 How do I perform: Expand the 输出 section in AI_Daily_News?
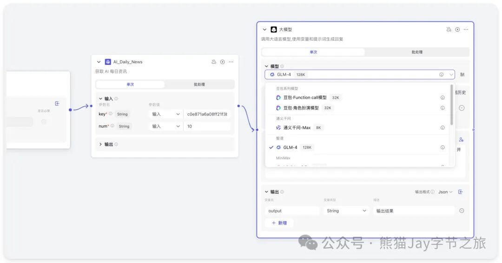pos(100,144)
